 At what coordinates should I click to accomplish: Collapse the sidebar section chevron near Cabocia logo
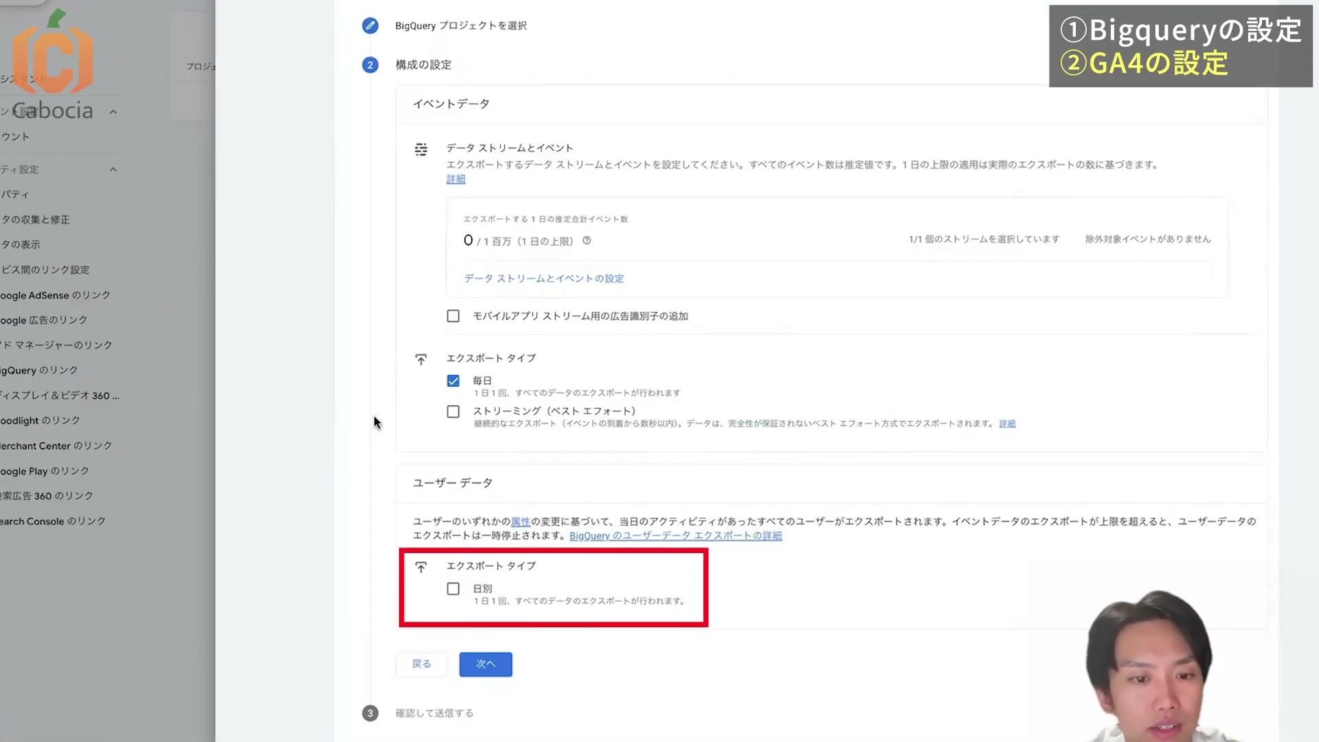click(x=113, y=112)
